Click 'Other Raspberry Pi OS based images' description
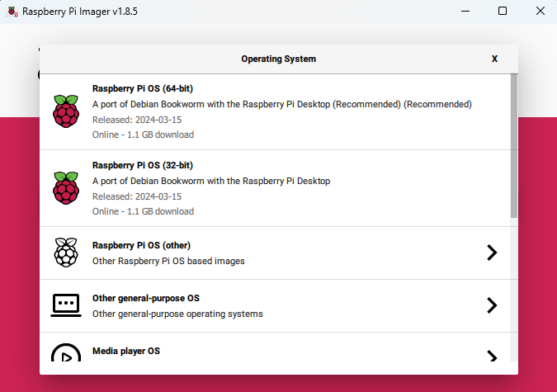This screenshot has height=392, width=557. pyautogui.click(x=168, y=262)
